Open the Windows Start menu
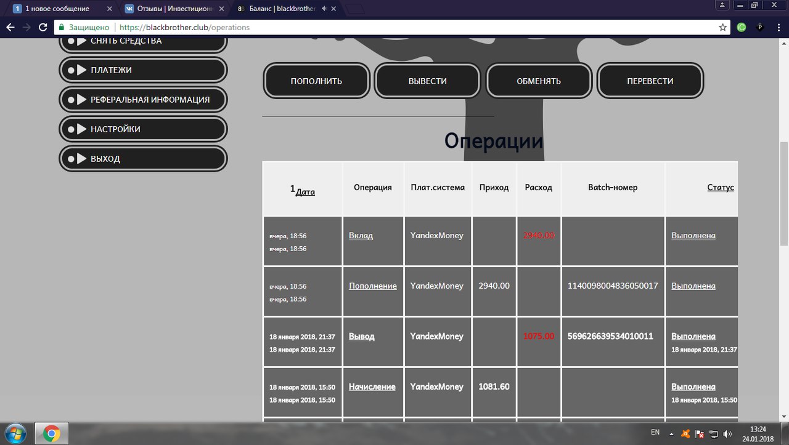 (x=14, y=434)
